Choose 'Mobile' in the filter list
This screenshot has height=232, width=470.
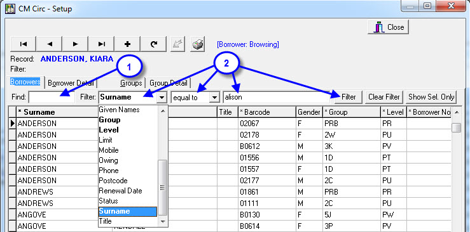pos(128,150)
